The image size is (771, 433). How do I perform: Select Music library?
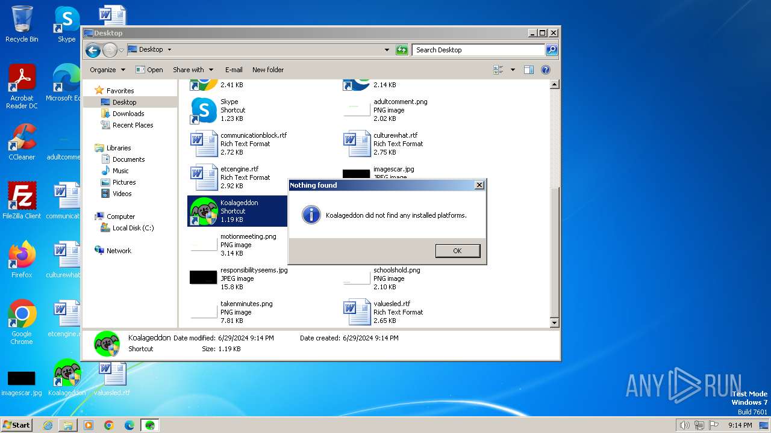120,171
